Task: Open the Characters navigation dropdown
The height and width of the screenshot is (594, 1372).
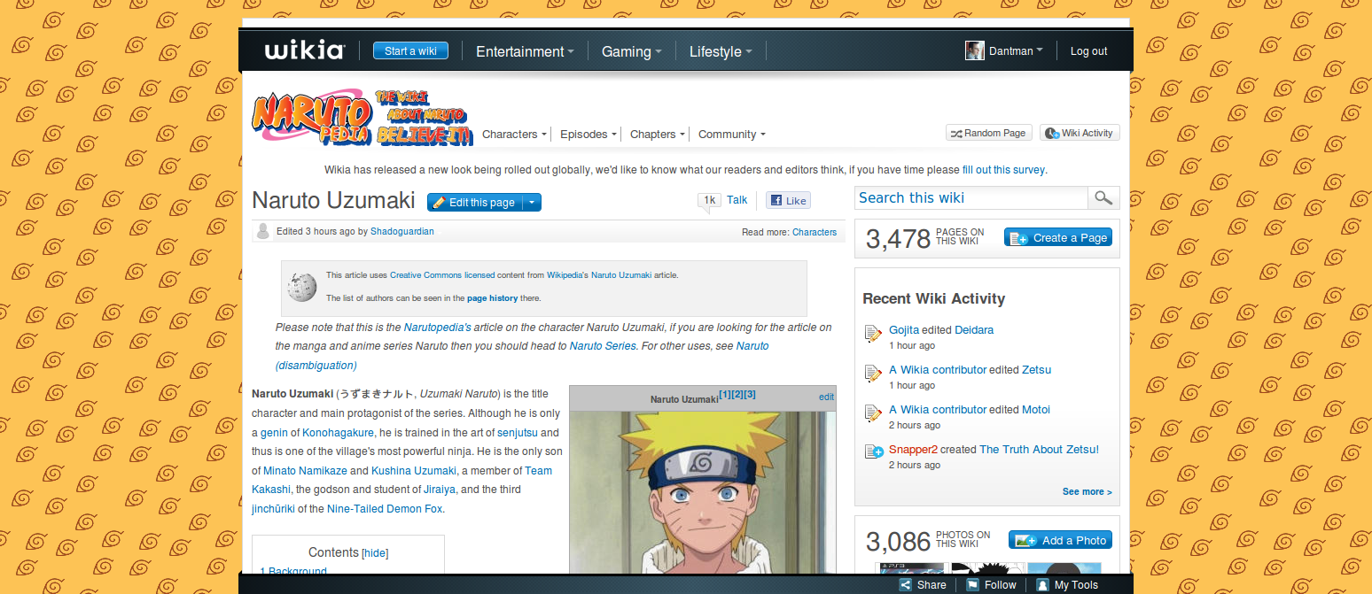Action: pos(514,135)
